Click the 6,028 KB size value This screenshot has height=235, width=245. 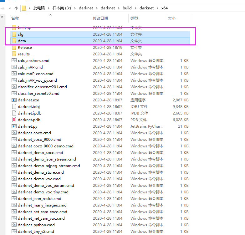181,120
